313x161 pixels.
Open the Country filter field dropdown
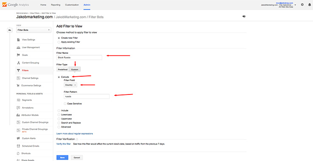[70, 85]
